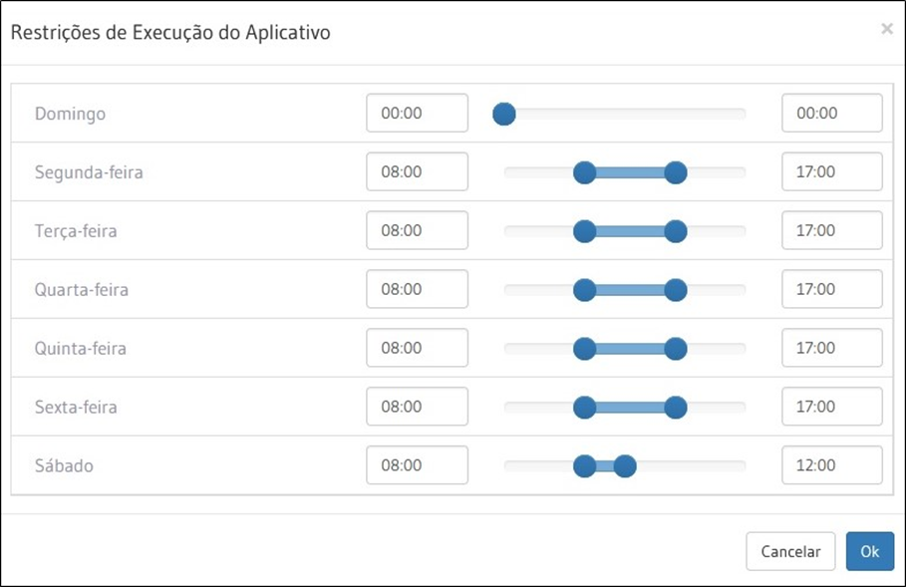This screenshot has height=587, width=906.
Task: Click Sábado end time 12:00 field
Action: 832,465
